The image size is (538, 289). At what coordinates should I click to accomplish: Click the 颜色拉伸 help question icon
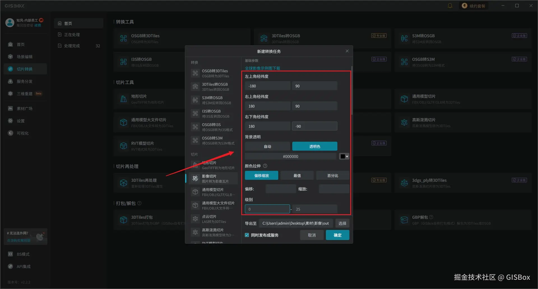coord(265,166)
